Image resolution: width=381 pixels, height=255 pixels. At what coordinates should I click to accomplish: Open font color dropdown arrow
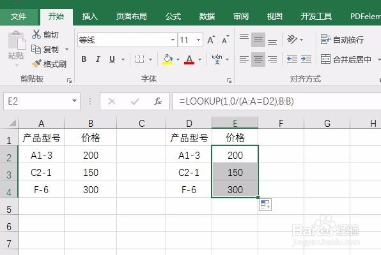[x=199, y=59]
